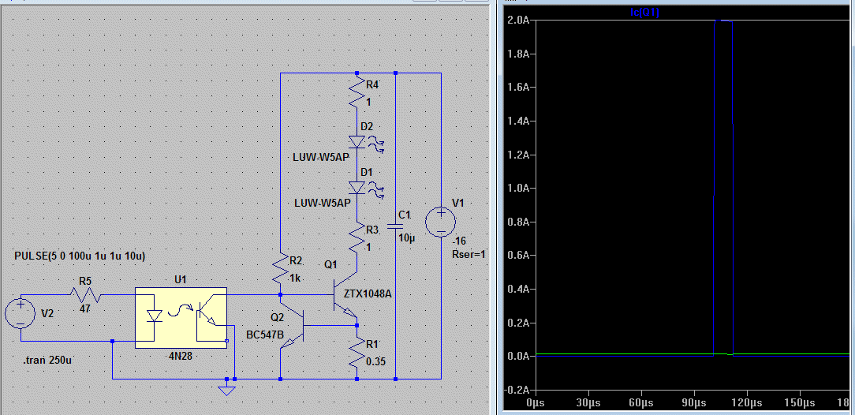This screenshot has height=415, width=855.
Task: Click the 1k value of R2
Action: click(295, 278)
